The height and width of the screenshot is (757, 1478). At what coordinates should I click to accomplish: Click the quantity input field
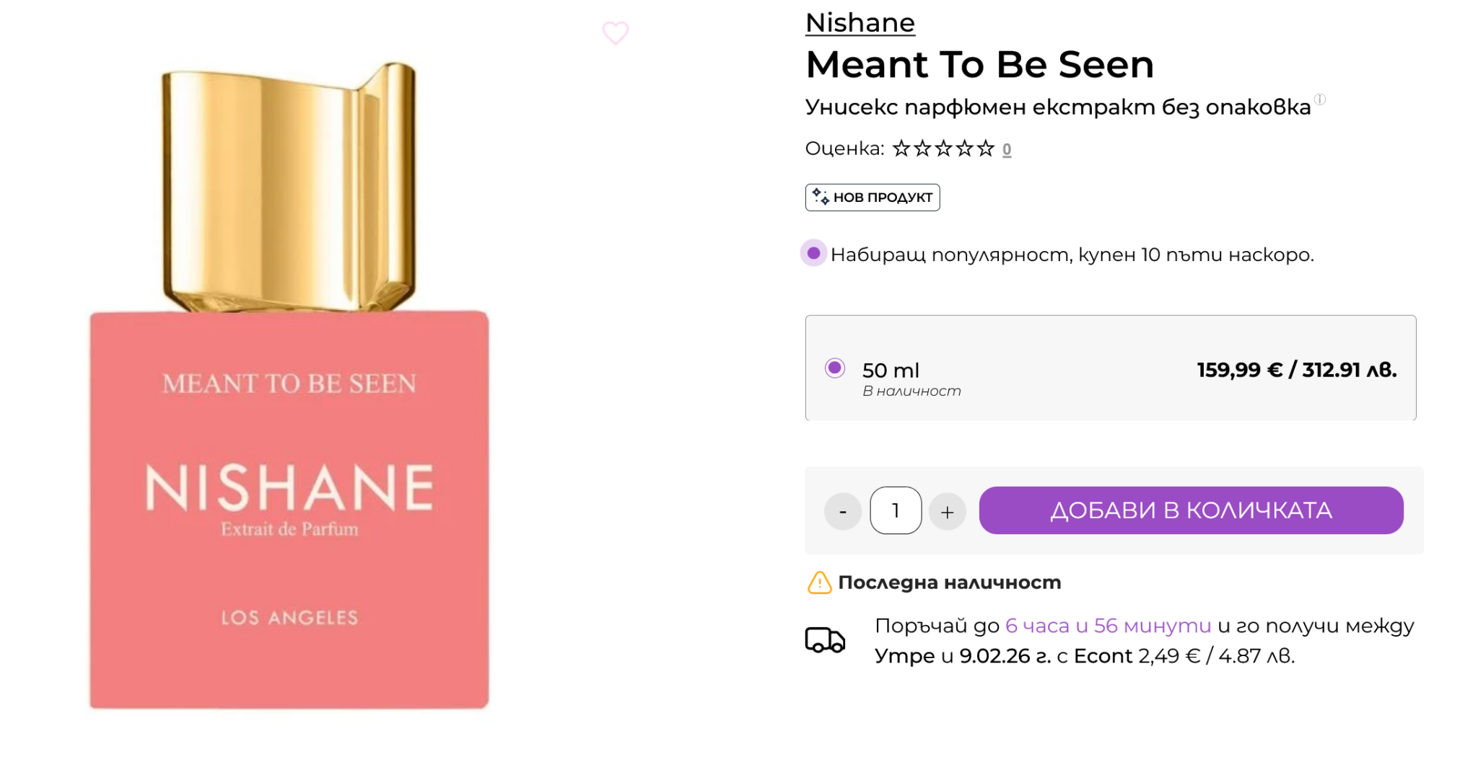pyautogui.click(x=896, y=510)
